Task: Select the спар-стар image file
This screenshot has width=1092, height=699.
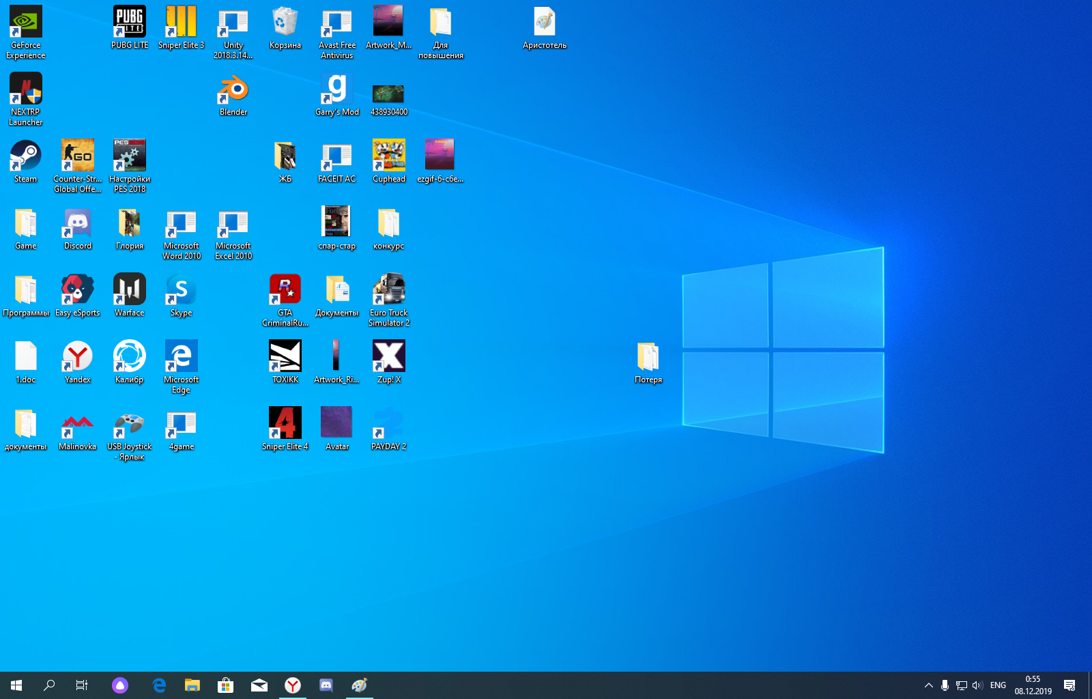Action: click(x=337, y=228)
